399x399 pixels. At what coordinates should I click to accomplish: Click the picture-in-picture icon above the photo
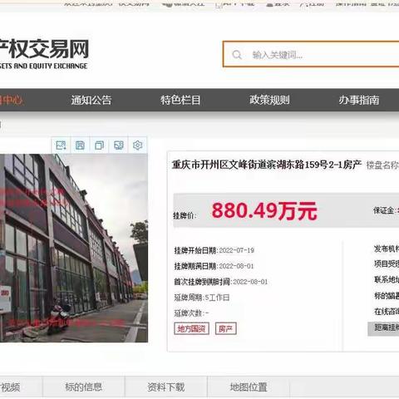pyautogui.click(x=118, y=145)
